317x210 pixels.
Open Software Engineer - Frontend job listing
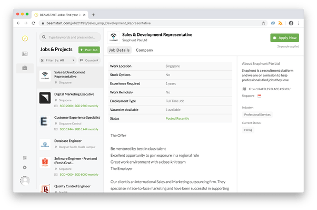[x=70, y=166]
